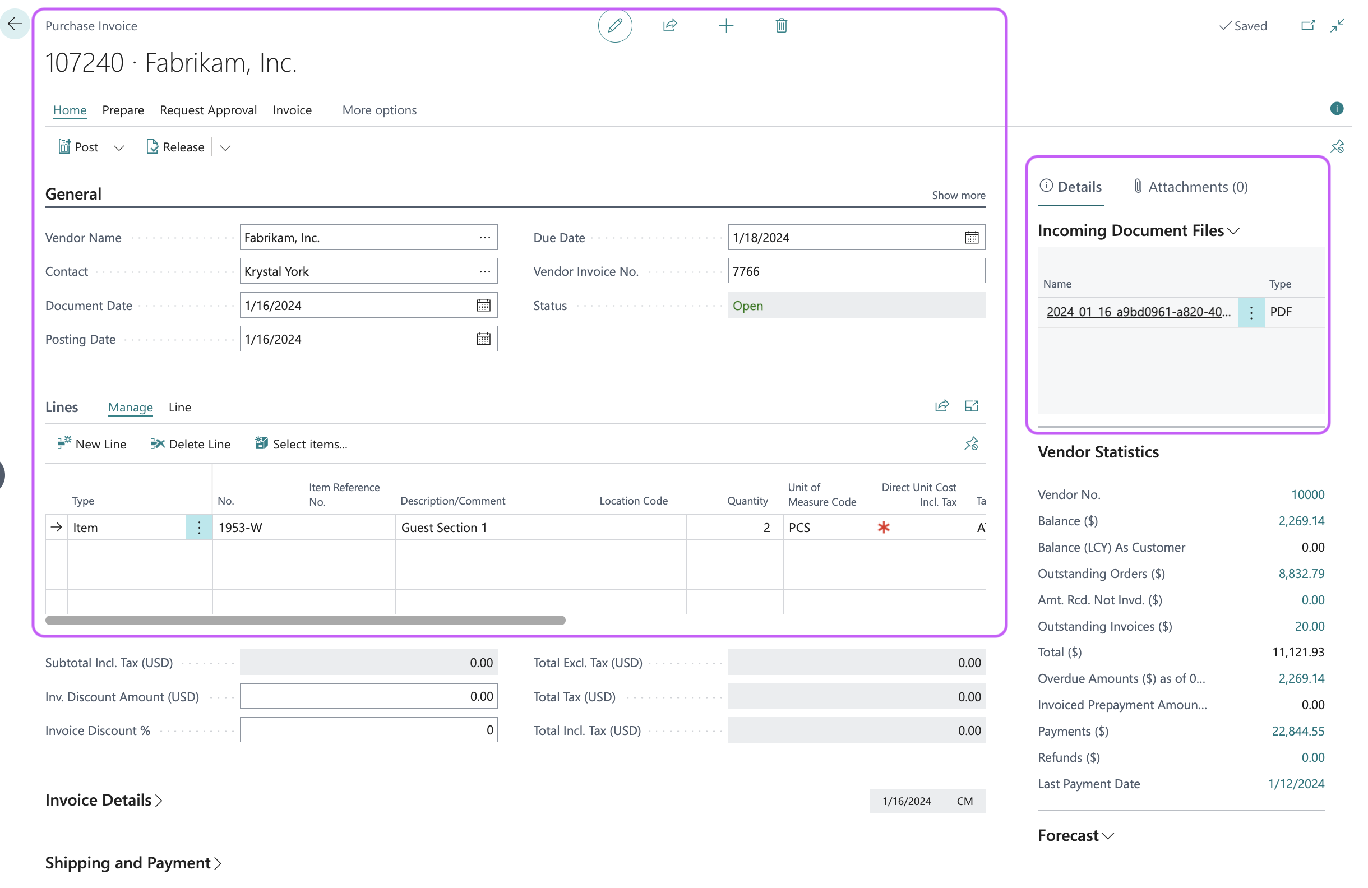The height and width of the screenshot is (888, 1368).
Task: Click the Release button
Action: [175, 147]
